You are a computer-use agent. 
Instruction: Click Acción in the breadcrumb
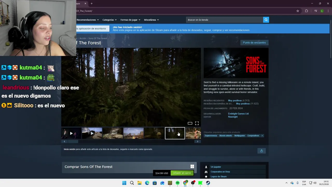pyautogui.click(x=83, y=38)
